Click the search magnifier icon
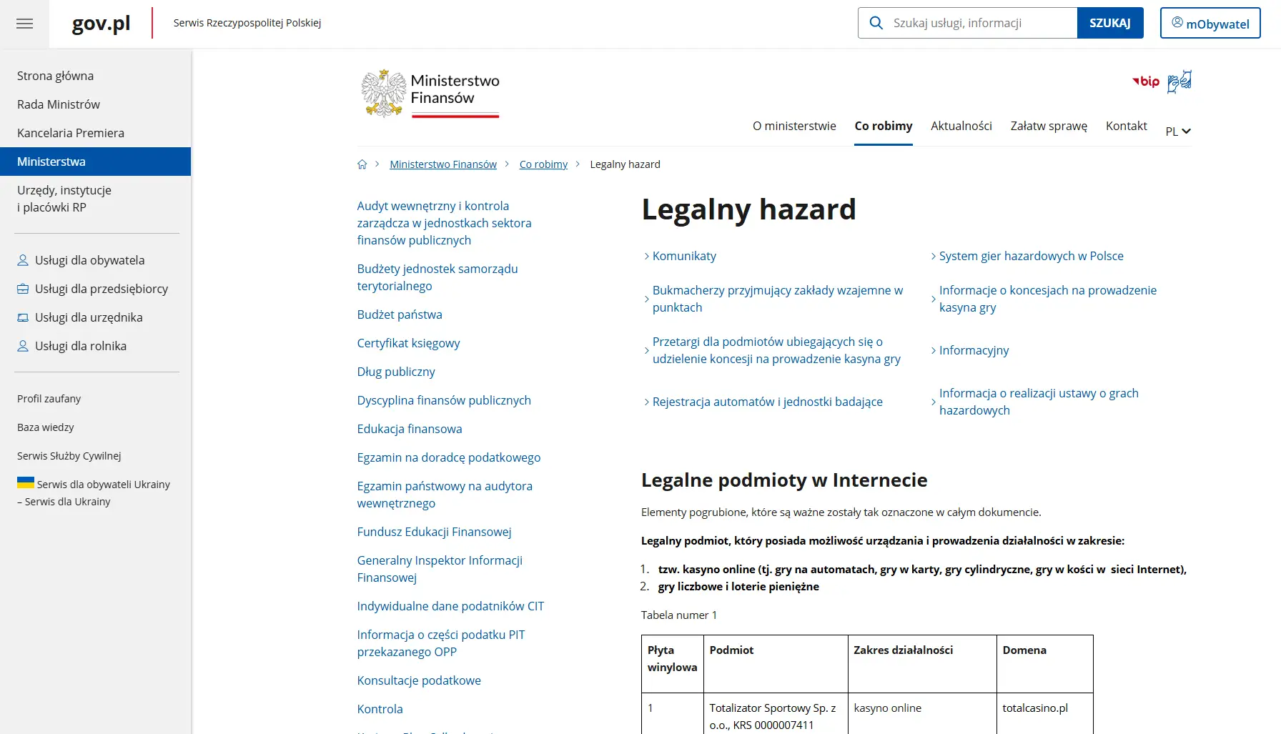Screen dimensions: 1281x734 click(x=876, y=23)
